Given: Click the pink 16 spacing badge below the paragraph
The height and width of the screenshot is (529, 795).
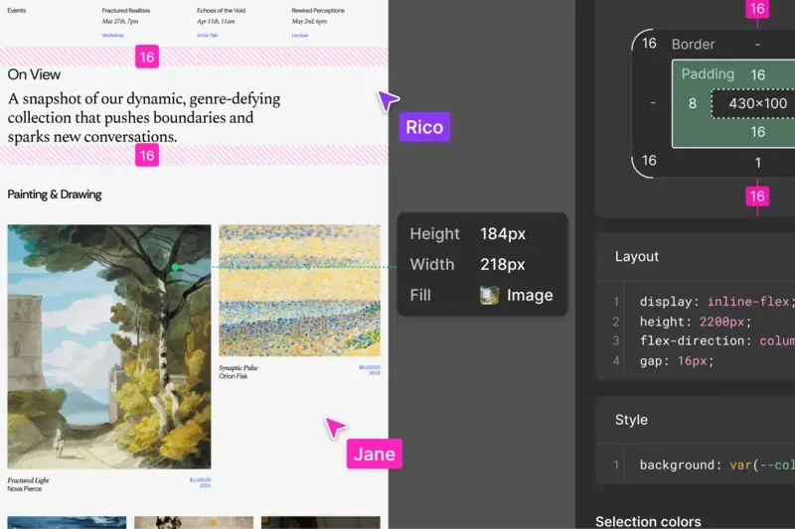Looking at the screenshot, I should pyautogui.click(x=147, y=155).
